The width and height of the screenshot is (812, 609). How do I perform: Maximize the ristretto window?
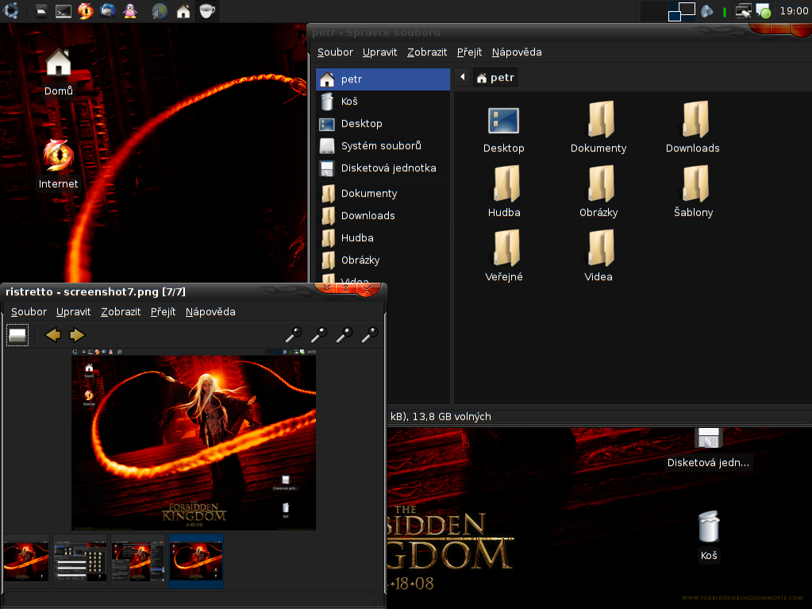coord(346,289)
